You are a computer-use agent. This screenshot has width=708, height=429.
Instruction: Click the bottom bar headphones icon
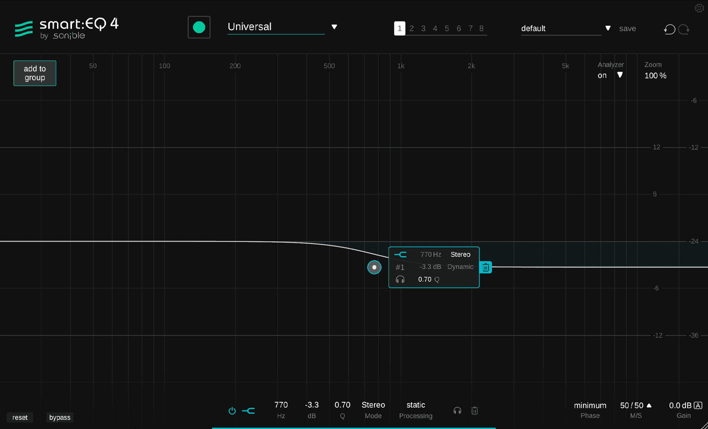[457, 411]
